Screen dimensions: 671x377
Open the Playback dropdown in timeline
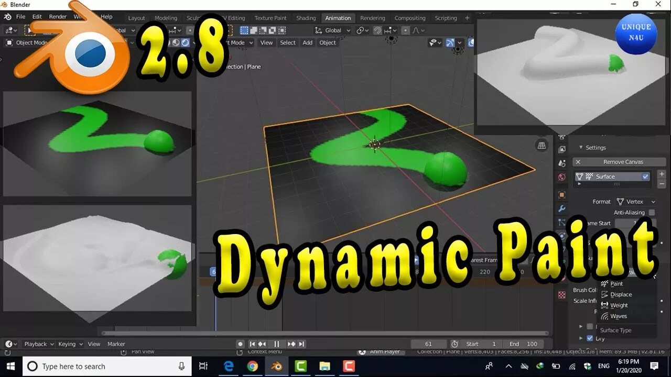[38, 344]
